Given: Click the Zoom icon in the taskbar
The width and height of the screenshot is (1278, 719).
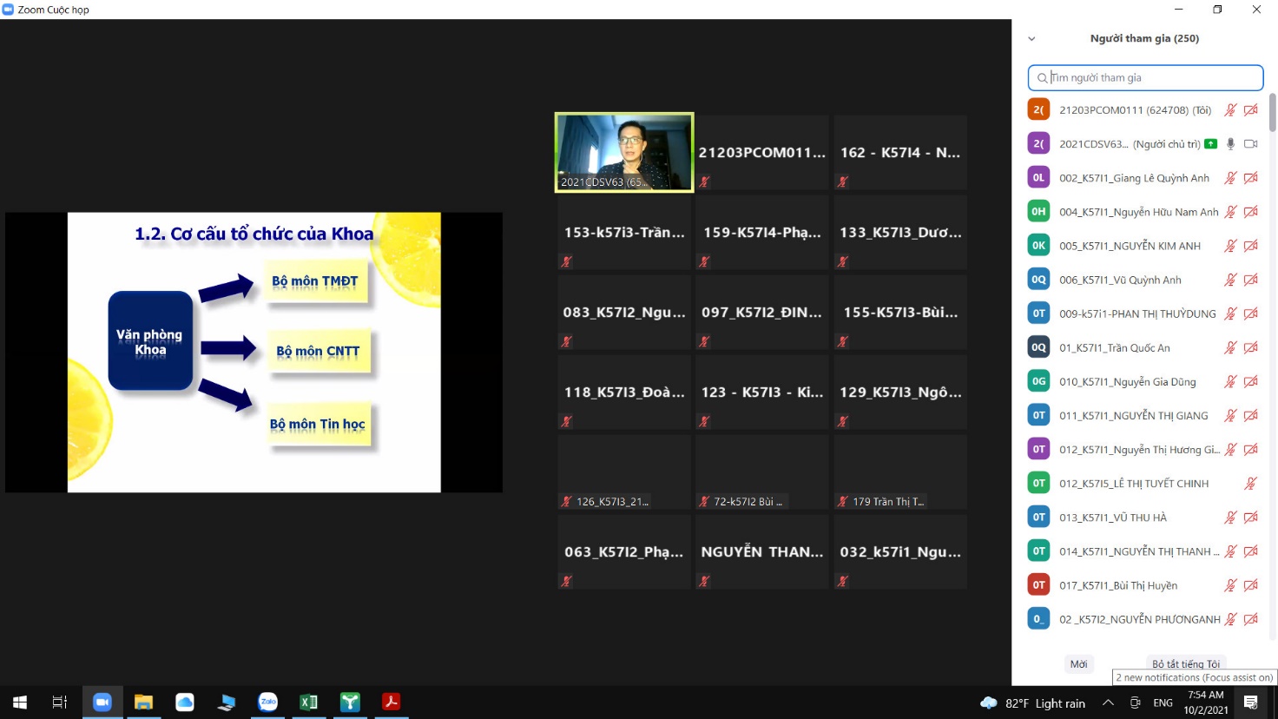Looking at the screenshot, I should click(102, 703).
